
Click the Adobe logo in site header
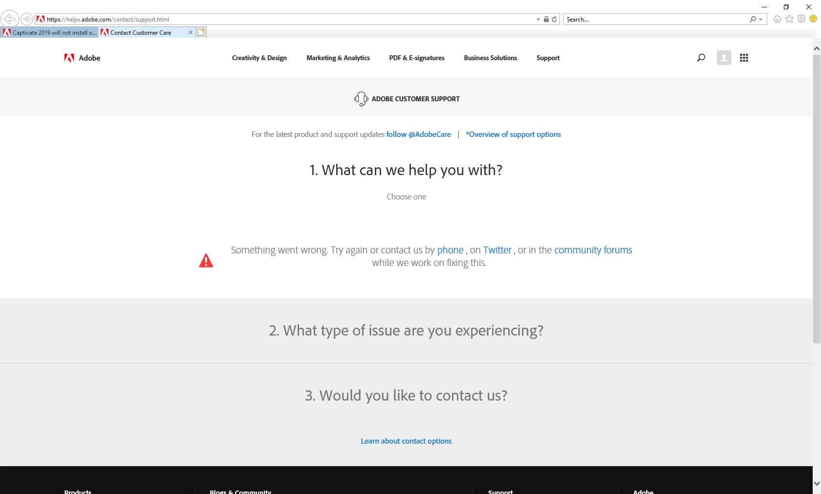82,58
